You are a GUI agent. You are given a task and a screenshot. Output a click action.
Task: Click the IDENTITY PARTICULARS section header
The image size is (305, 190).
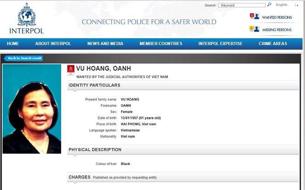94,85
